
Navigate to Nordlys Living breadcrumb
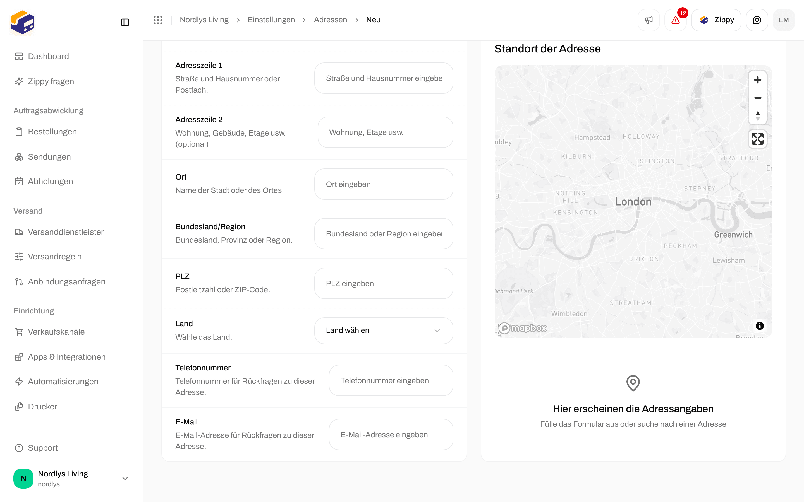[x=204, y=20]
